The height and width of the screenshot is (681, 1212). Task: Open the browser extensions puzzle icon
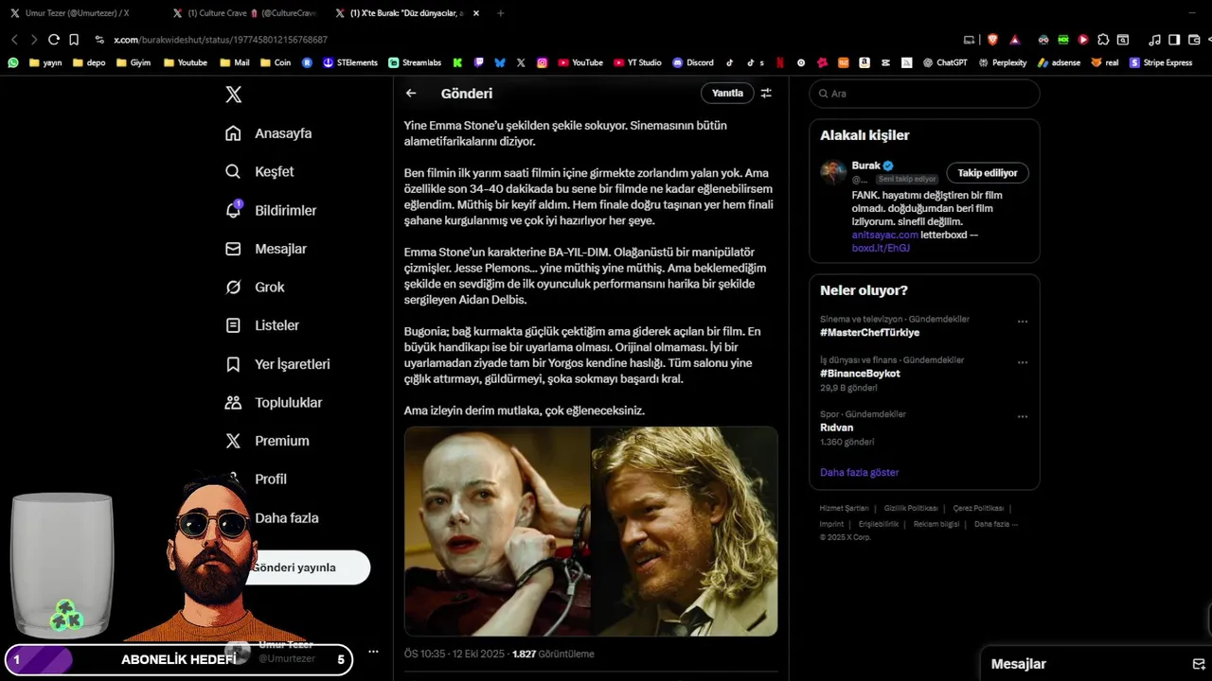point(1103,40)
